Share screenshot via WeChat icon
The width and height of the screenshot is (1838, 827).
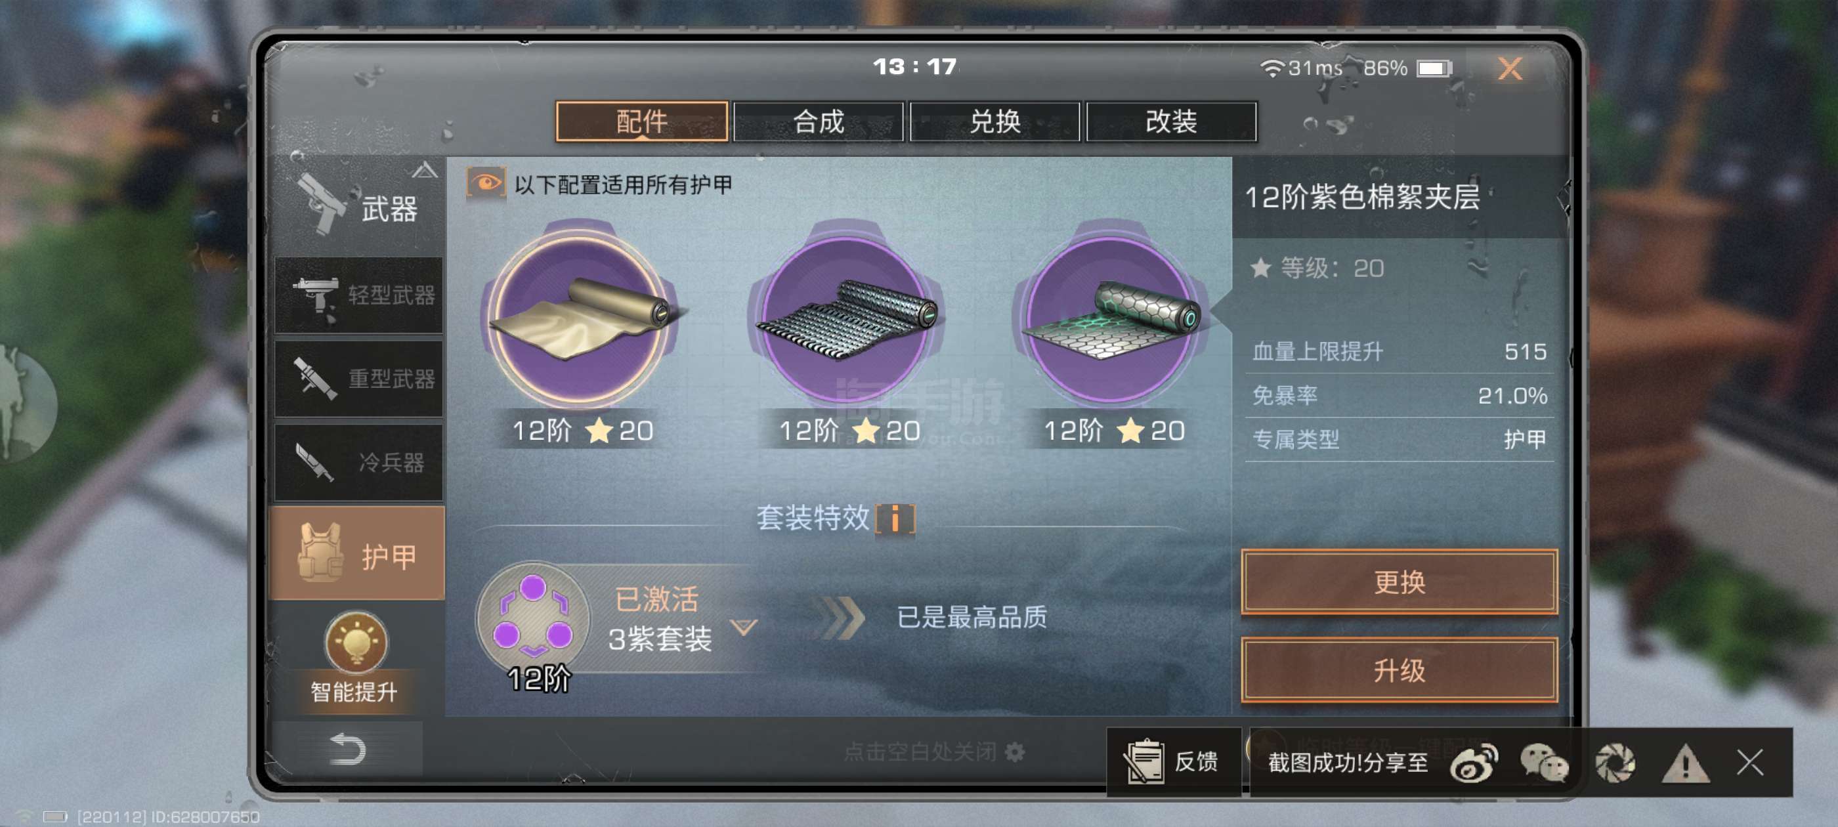pos(1544,763)
